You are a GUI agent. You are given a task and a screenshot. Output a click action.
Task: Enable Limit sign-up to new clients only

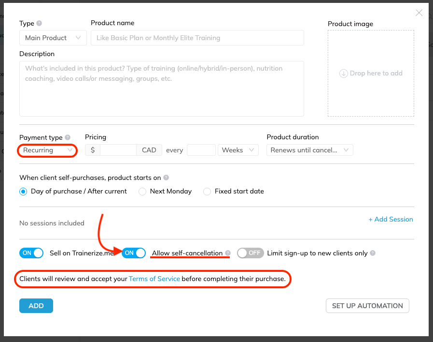(250, 253)
